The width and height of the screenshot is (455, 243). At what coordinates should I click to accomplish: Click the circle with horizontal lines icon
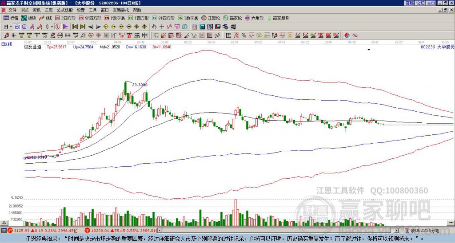pos(60,35)
